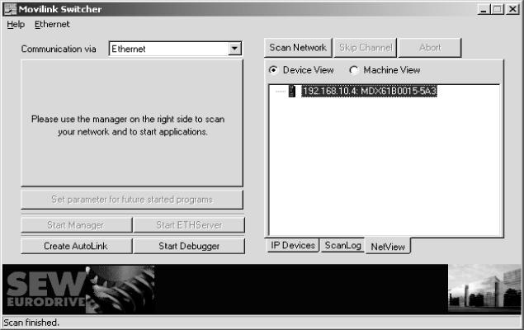Screen dimensions: 524x330
Task: Select tree entry 192.168.10.4: MDX61B0015-5A3
Action: click(x=369, y=92)
